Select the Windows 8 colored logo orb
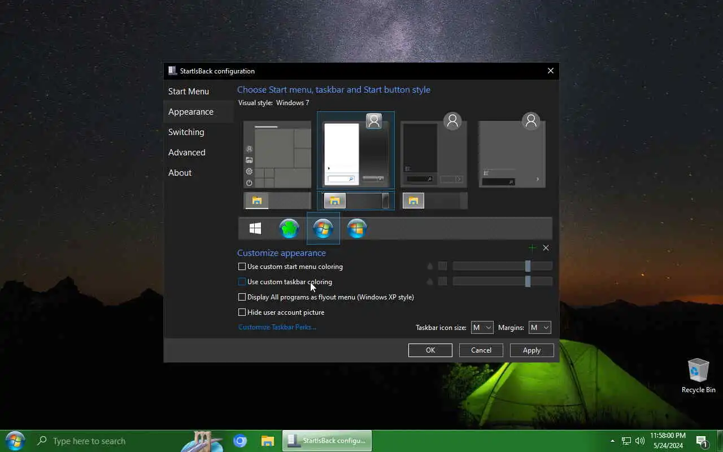Image resolution: width=723 pixels, height=452 pixels. [357, 228]
